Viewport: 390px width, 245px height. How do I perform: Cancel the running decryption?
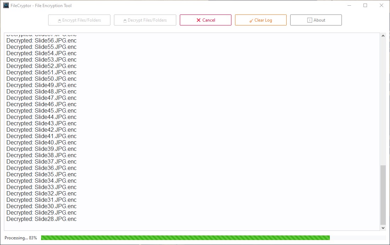[x=206, y=20]
